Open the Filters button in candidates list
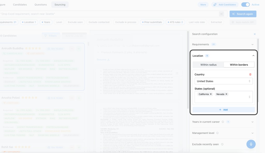 [51, 36]
